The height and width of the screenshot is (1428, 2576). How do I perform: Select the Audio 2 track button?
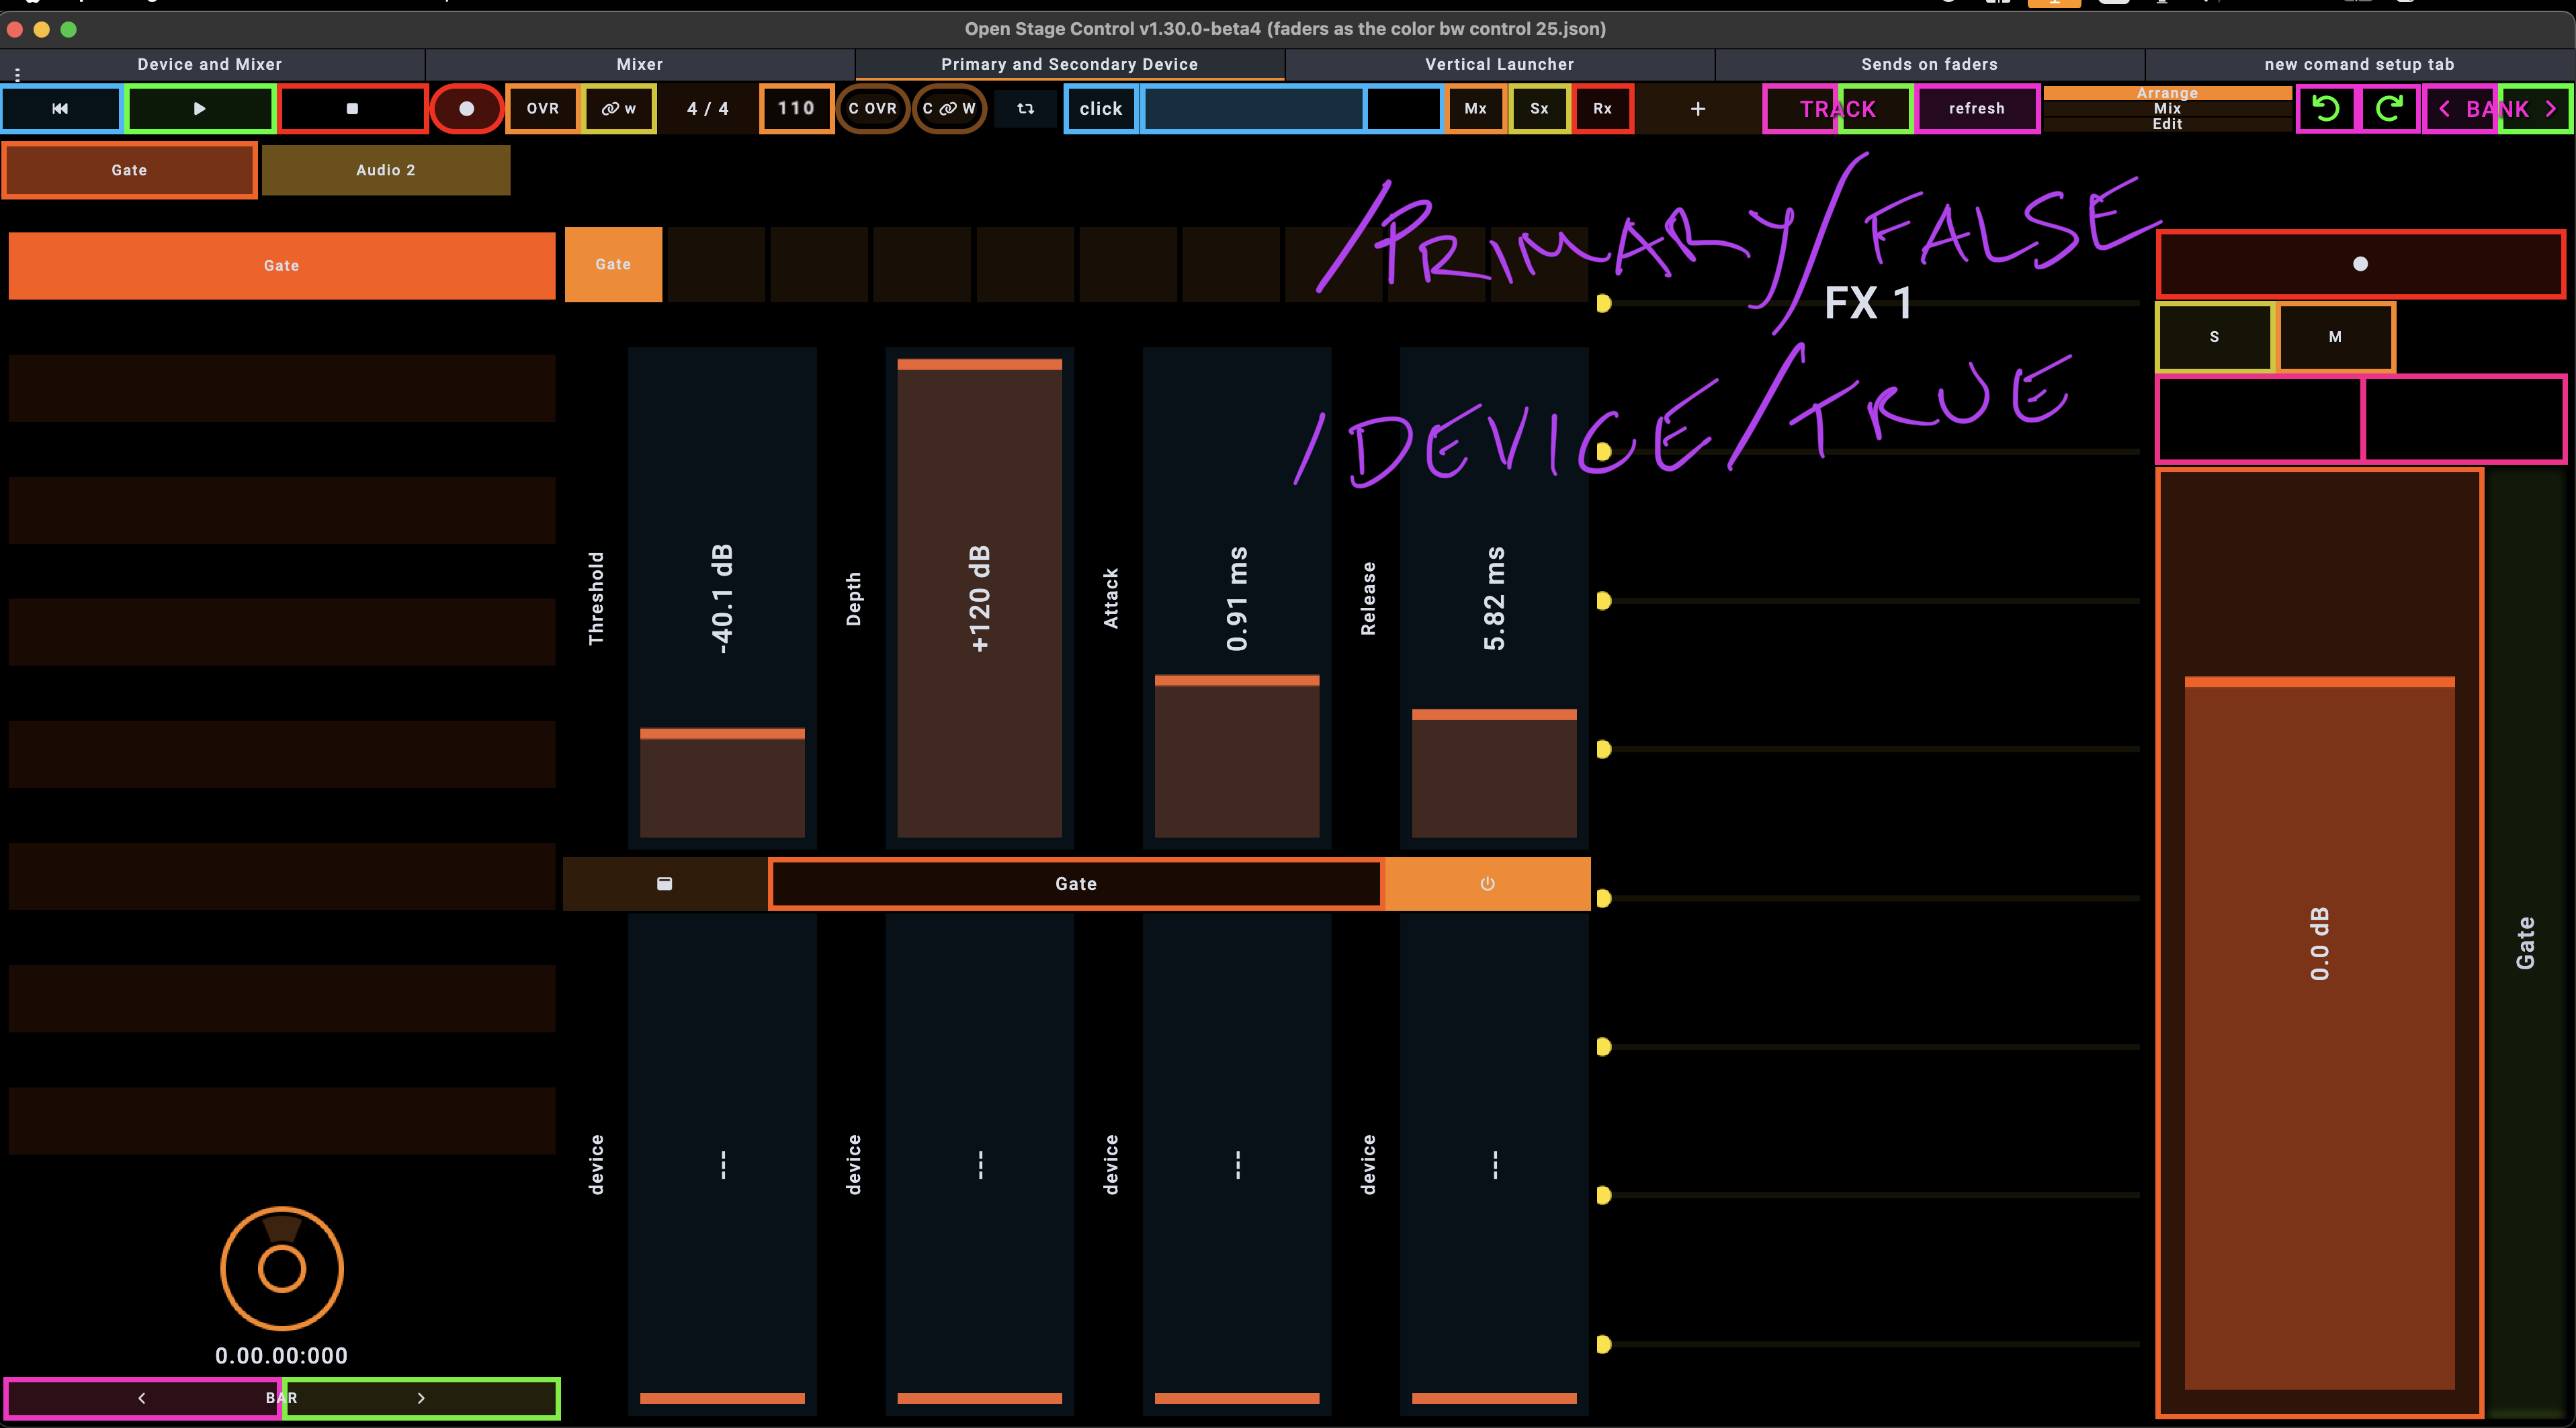point(385,170)
